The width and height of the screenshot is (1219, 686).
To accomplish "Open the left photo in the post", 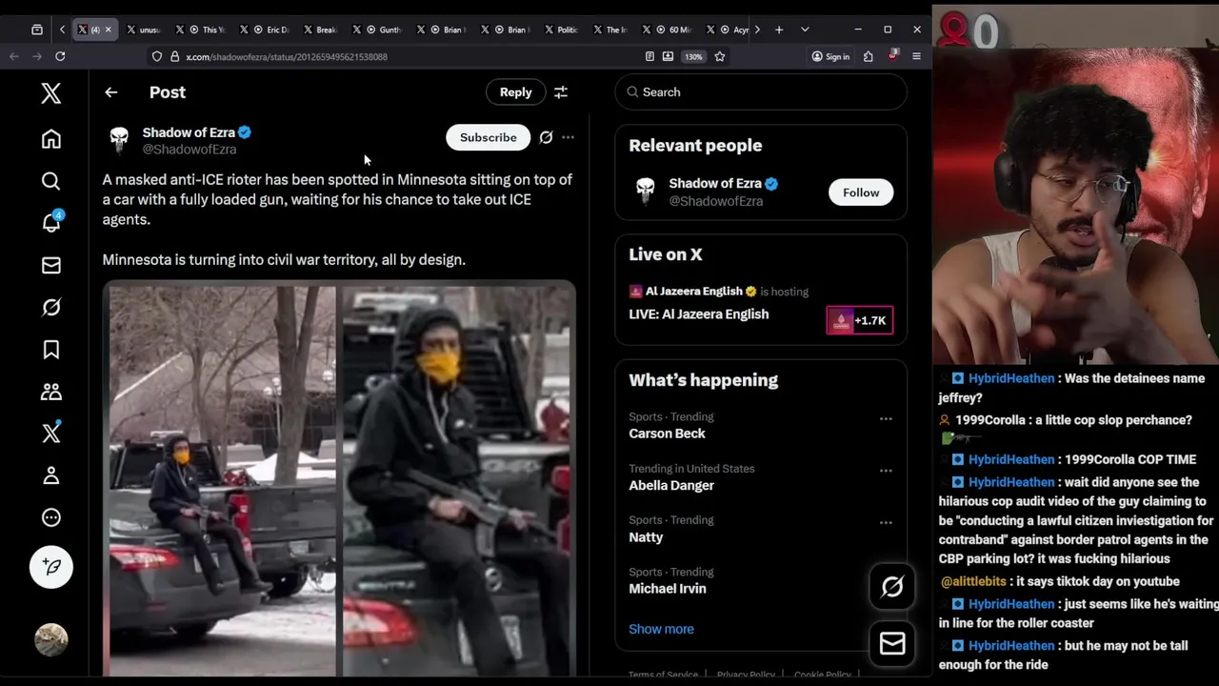I will pyautogui.click(x=221, y=481).
